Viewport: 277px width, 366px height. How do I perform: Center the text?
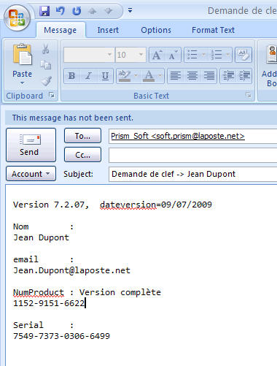click(192, 76)
